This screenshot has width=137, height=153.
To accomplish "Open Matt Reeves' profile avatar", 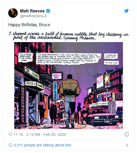I will coord(13,13).
